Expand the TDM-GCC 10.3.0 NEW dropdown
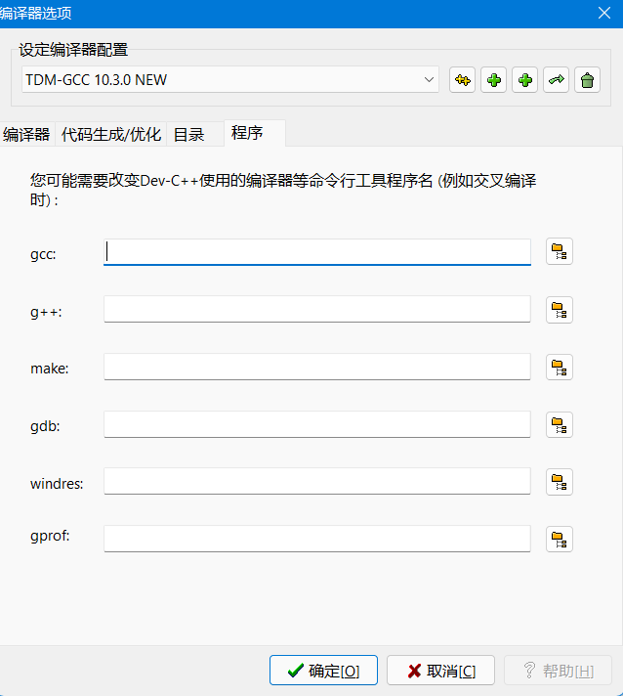 pyautogui.click(x=430, y=80)
